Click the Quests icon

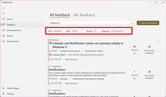pyautogui.click(x=4, y=36)
